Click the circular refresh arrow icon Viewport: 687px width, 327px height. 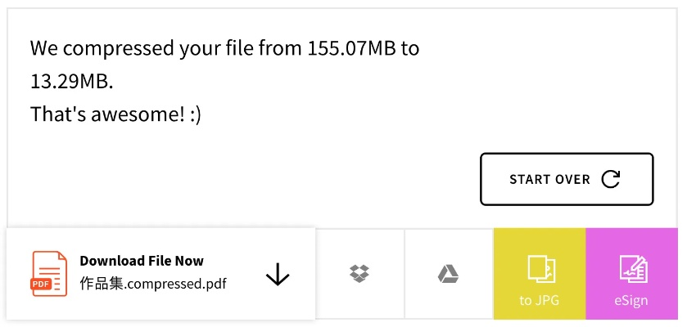(611, 179)
